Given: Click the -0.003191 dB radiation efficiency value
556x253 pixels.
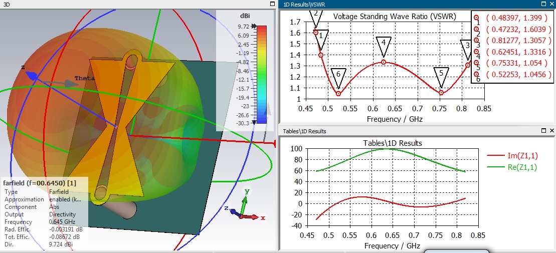Looking at the screenshot, I should (66, 229).
